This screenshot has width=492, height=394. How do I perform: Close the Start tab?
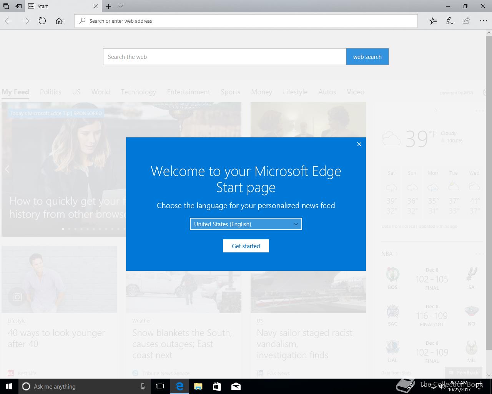(x=96, y=6)
